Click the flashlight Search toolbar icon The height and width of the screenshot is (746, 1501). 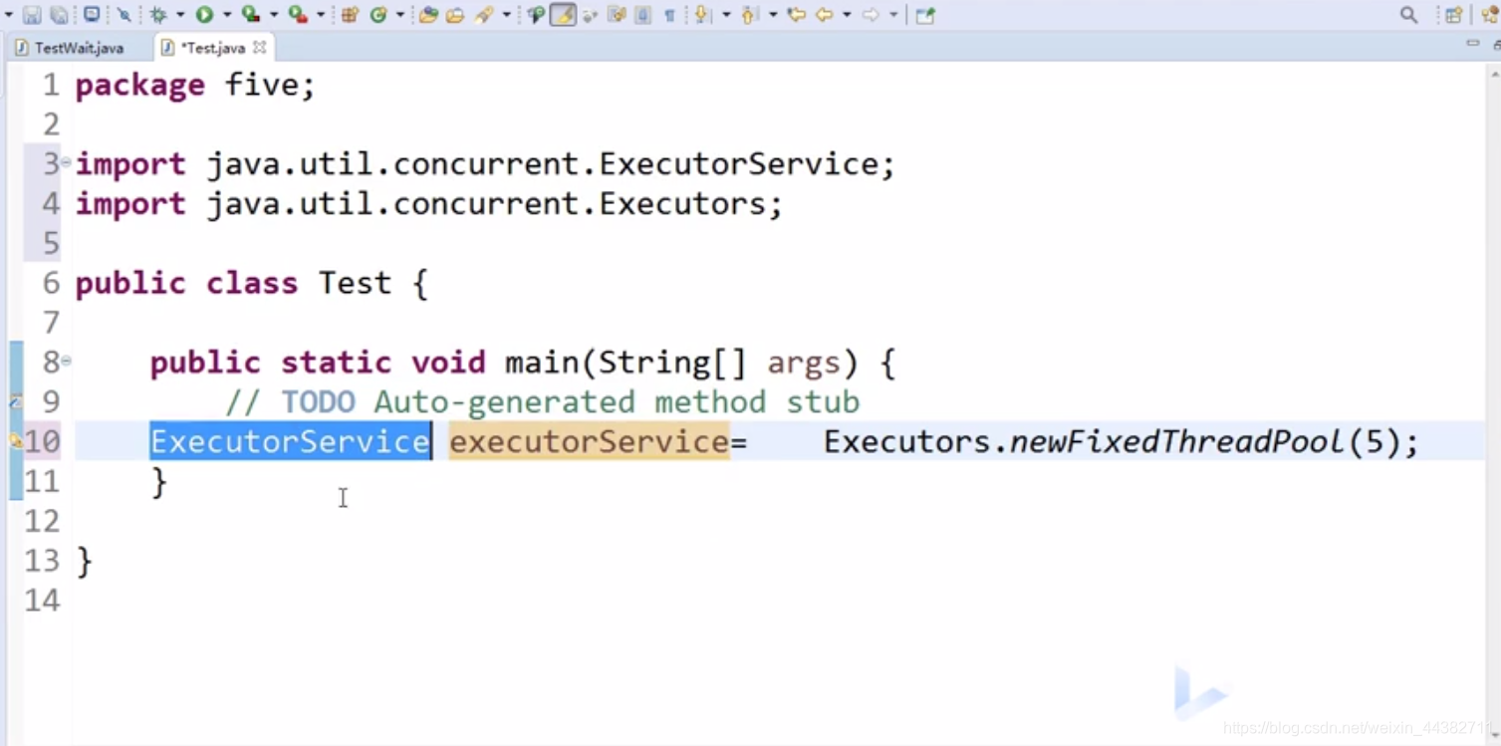[484, 15]
